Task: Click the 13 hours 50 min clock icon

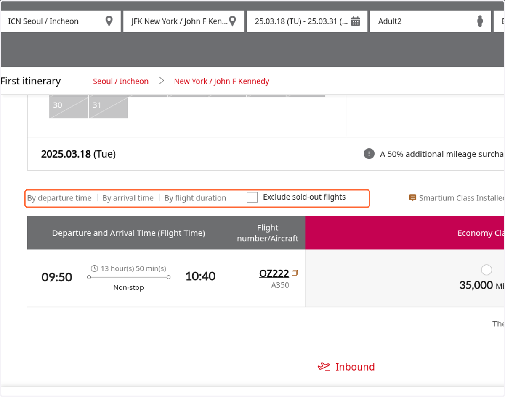Action: coord(95,268)
